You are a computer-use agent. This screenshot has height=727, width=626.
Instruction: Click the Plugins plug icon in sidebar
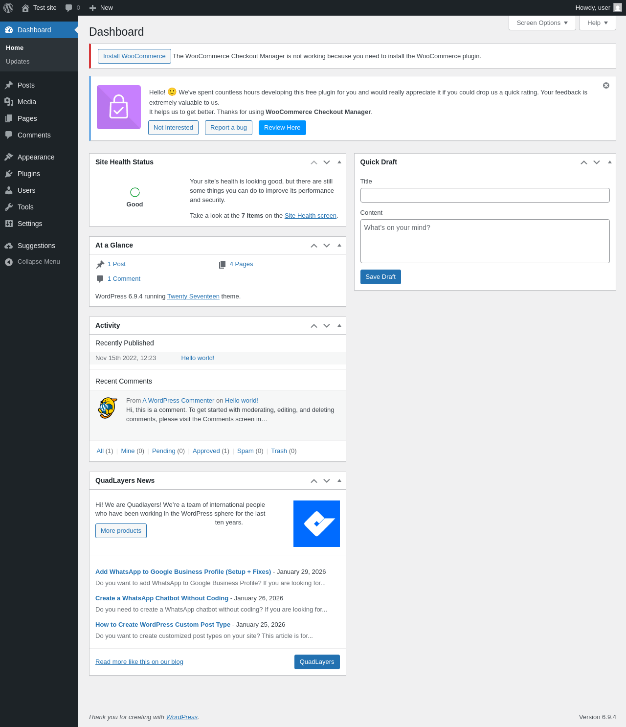pos(9,174)
